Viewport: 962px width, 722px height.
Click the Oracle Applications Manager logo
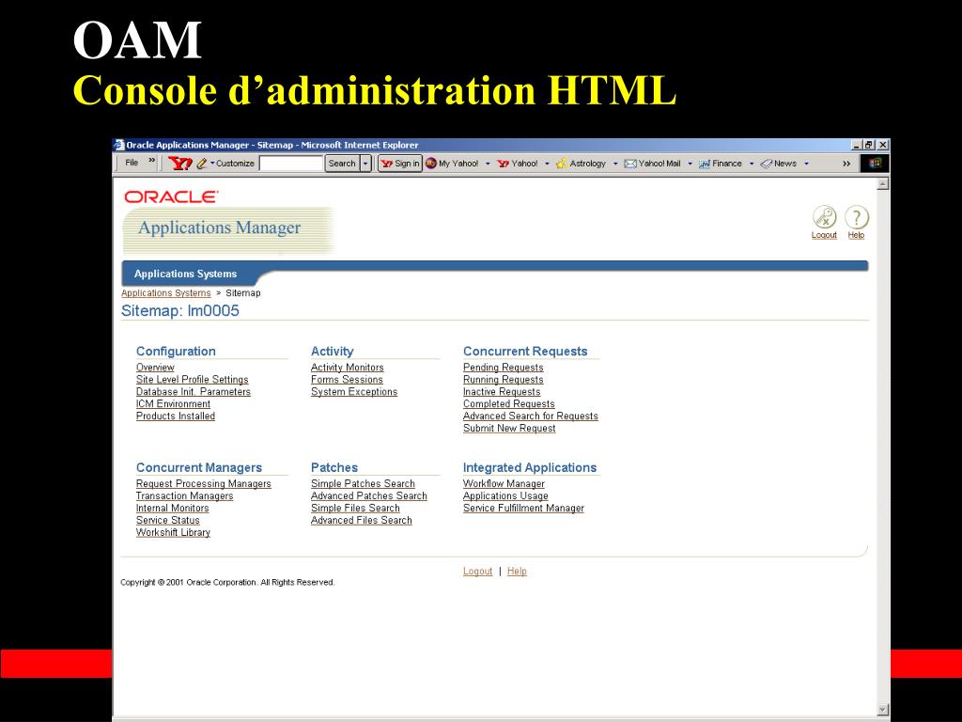[x=228, y=221]
